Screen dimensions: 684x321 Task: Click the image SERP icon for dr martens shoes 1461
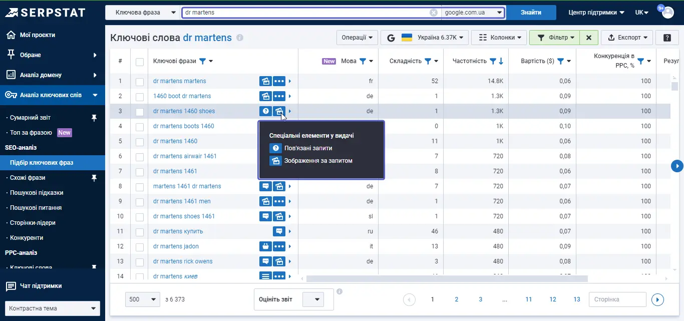click(279, 216)
